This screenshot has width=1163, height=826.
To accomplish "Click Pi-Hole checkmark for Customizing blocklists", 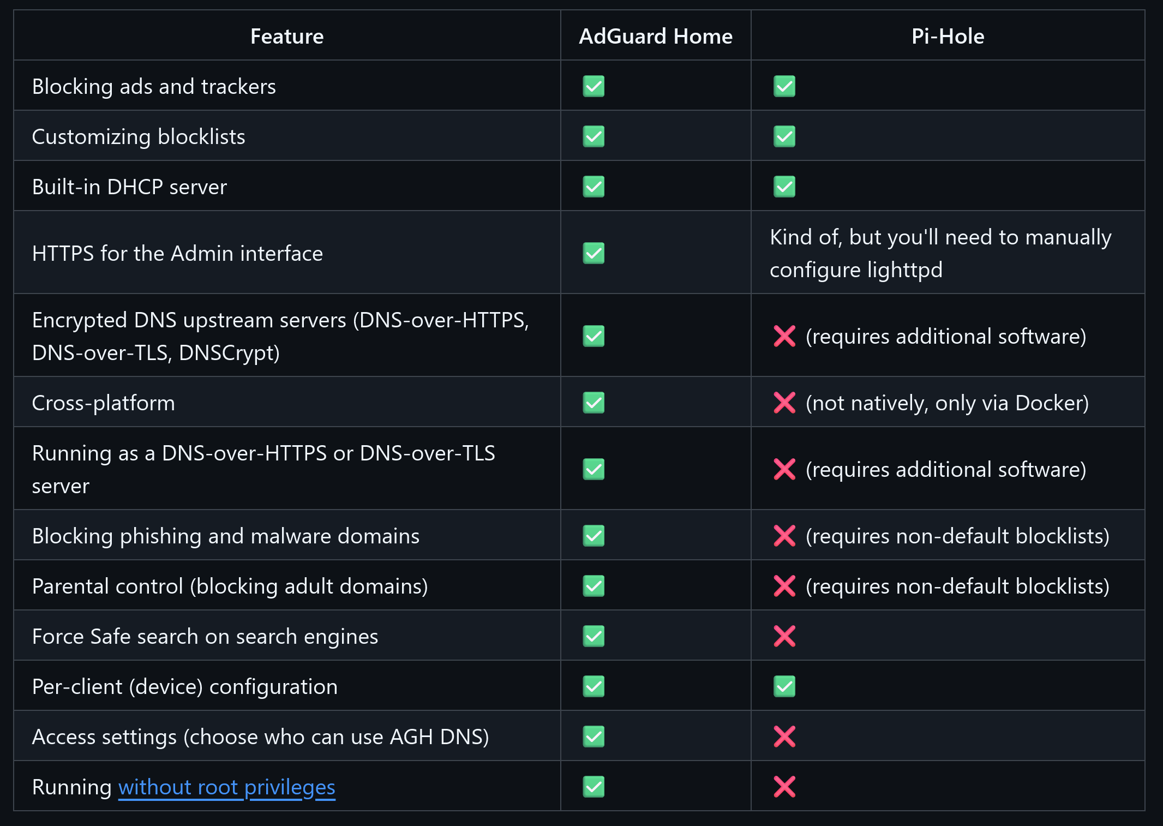I will pyautogui.click(x=784, y=136).
